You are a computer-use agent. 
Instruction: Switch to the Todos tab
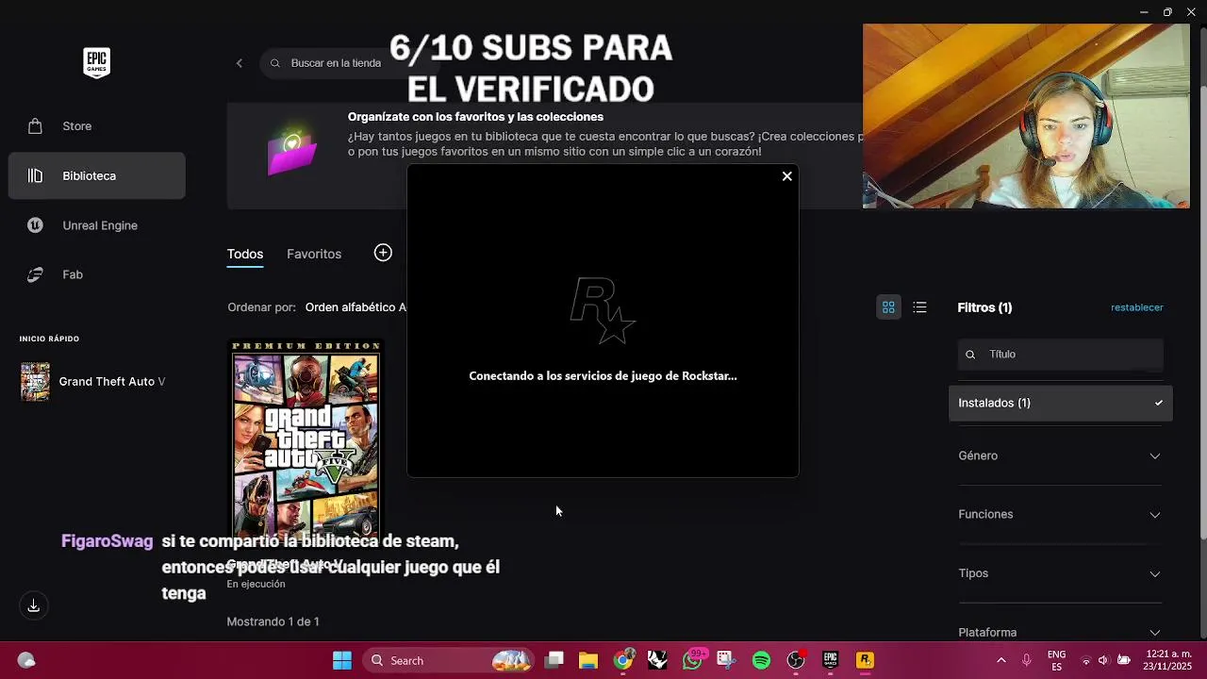point(245,254)
